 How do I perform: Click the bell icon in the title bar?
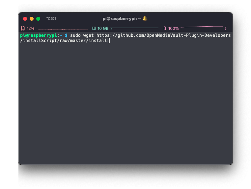(x=145, y=18)
